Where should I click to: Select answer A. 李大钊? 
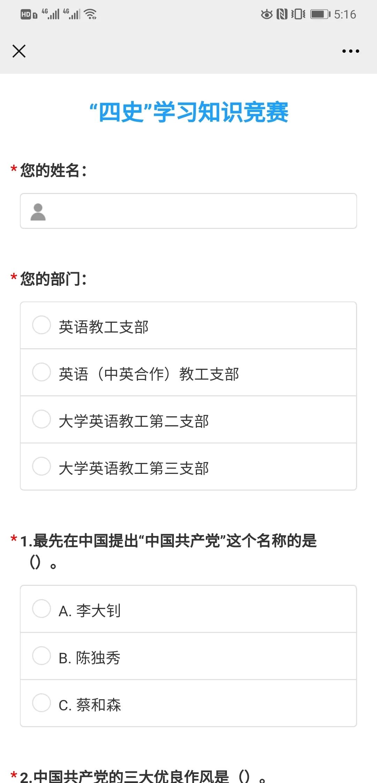42,609
